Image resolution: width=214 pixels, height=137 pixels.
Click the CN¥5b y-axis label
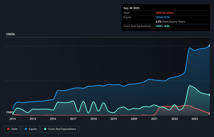[10, 34]
